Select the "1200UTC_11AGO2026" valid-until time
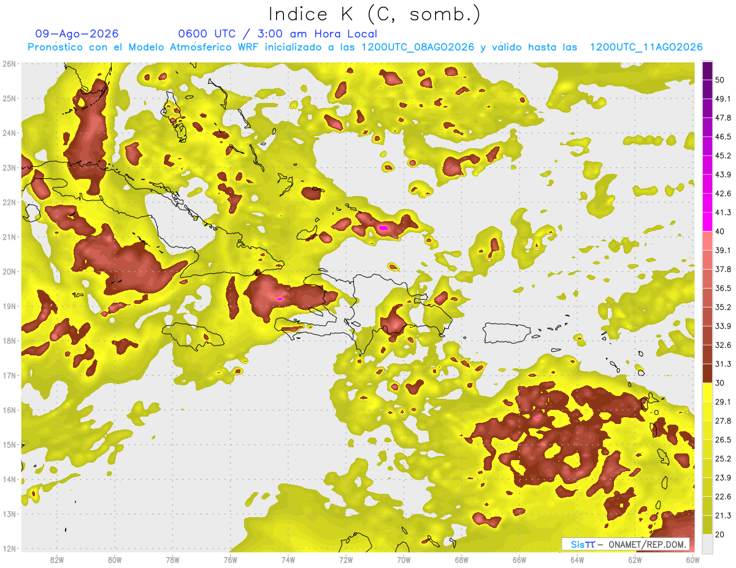This screenshot has width=736, height=568. [x=646, y=47]
